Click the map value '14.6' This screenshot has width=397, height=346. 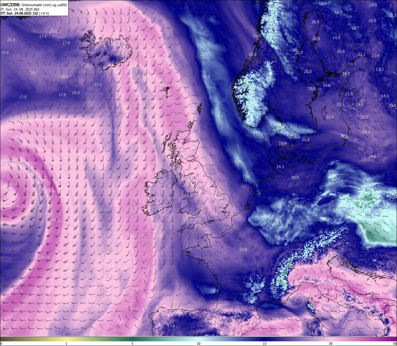[327, 85]
